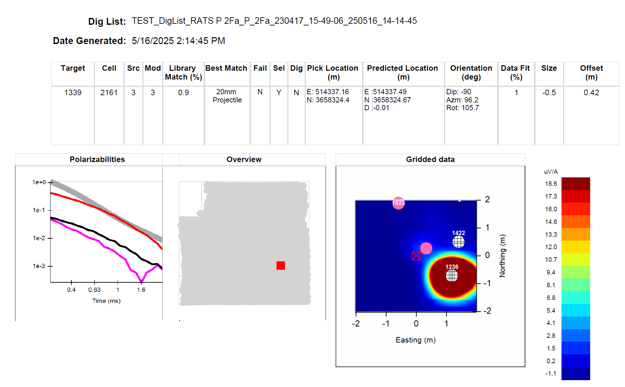Click the 20mm Projectile best match
The image size is (625, 387).
coord(227,96)
